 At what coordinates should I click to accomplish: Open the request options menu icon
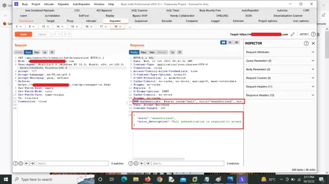tap(52, 52)
